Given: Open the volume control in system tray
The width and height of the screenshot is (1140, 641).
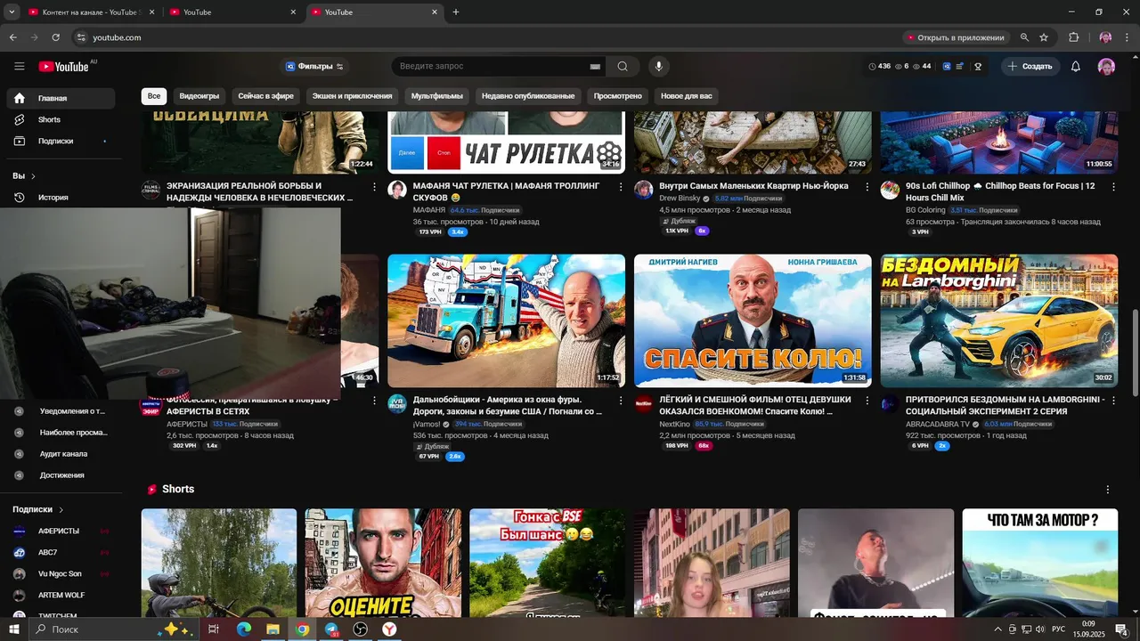Looking at the screenshot, I should tap(1041, 629).
